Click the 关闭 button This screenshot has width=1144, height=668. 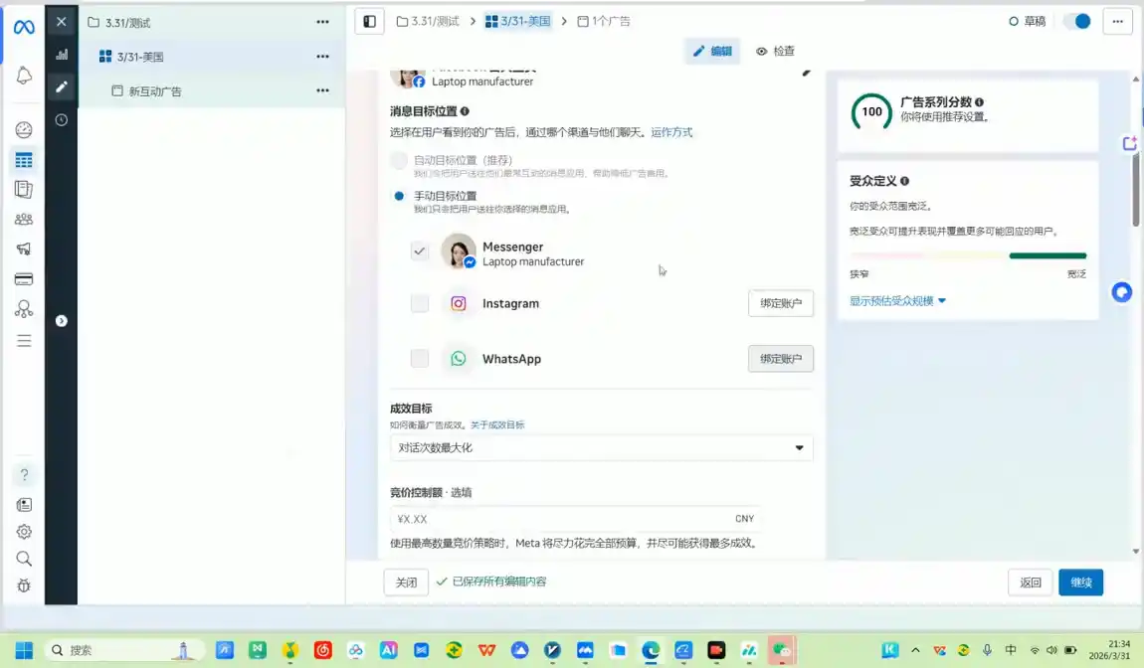pos(407,582)
